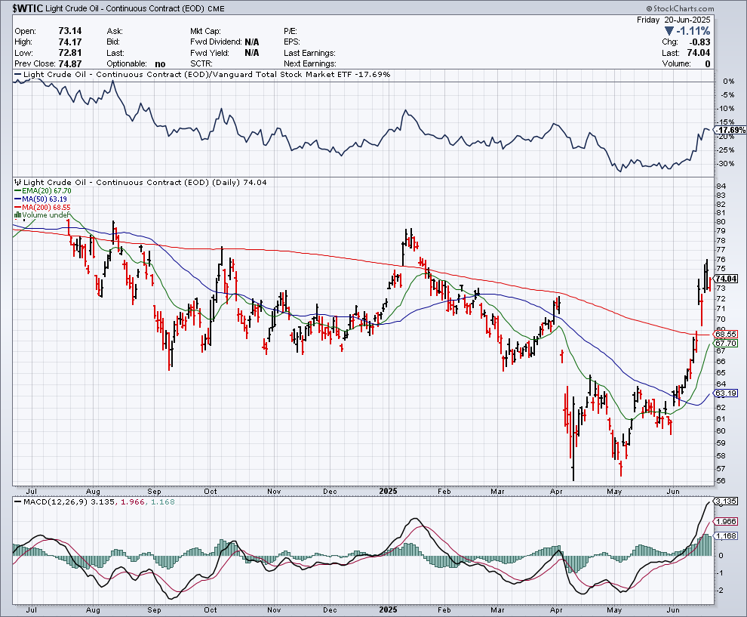Click the Chg value -0.83
Viewport: 747px width, 617px height.
pyautogui.click(x=699, y=42)
